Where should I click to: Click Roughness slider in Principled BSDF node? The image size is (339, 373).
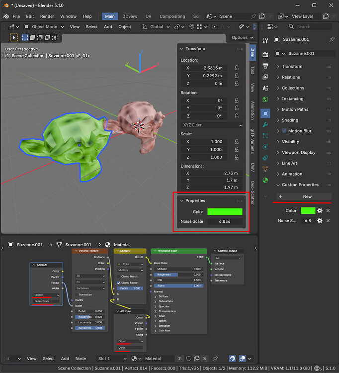(178, 275)
